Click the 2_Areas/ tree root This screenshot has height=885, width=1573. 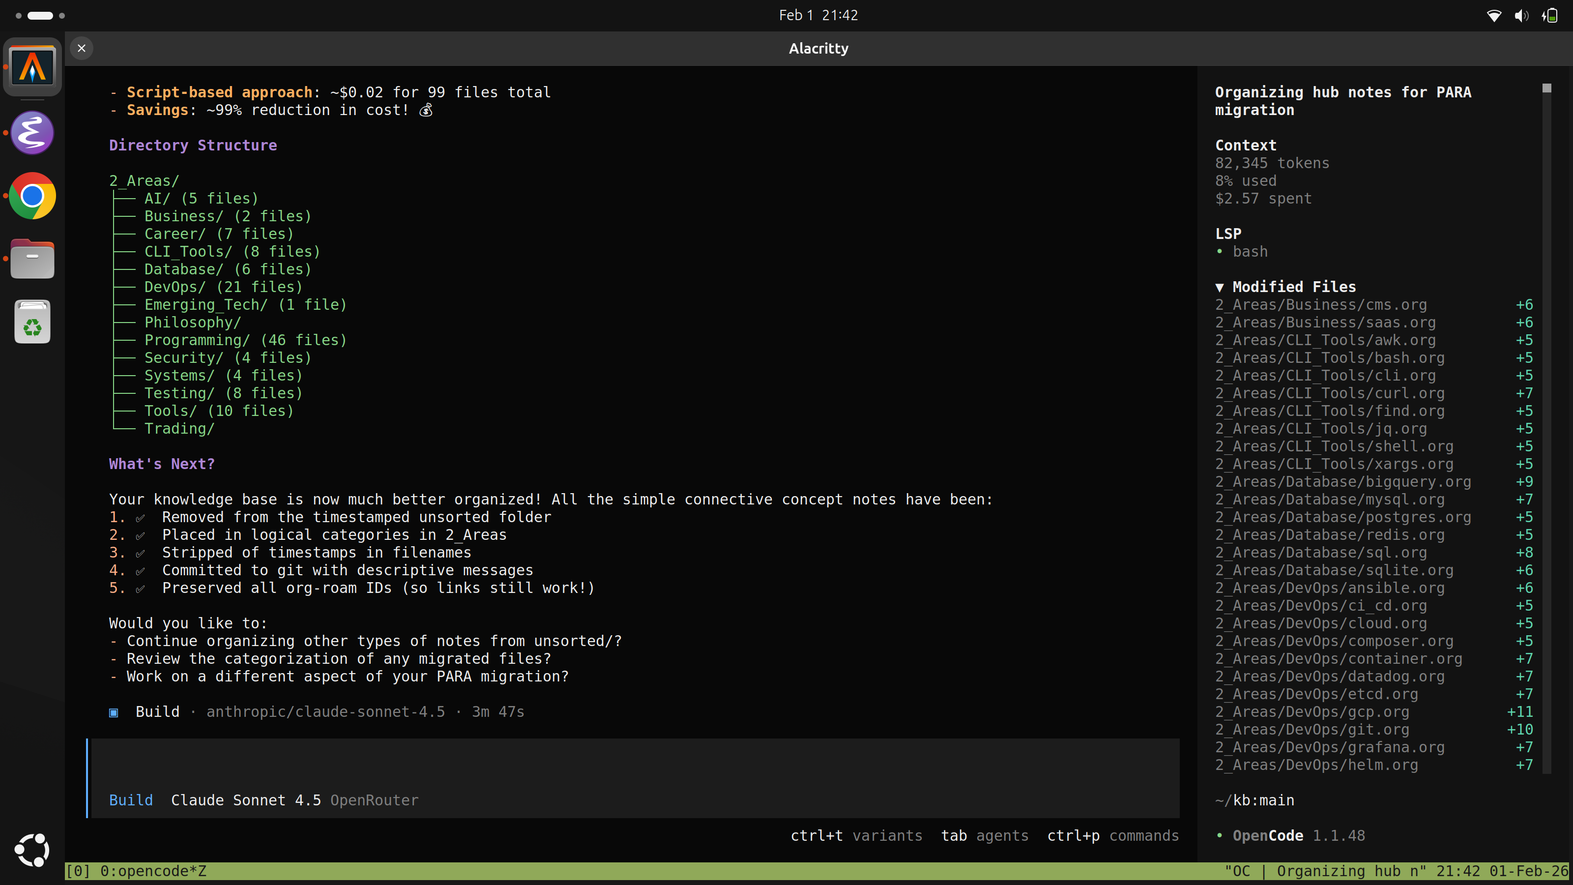coord(144,181)
